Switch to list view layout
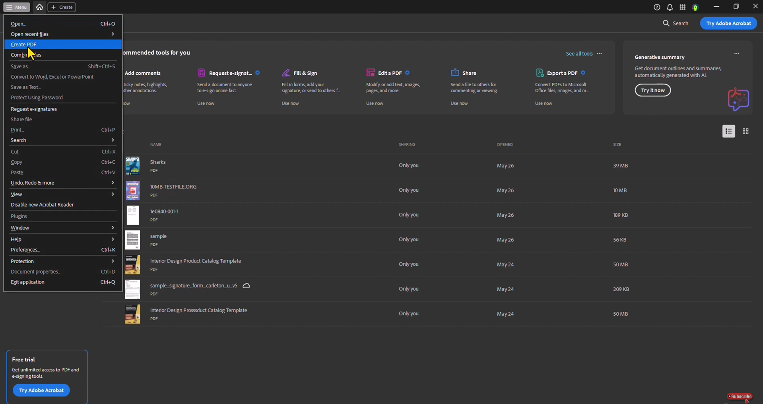This screenshot has width=763, height=404. (728, 131)
